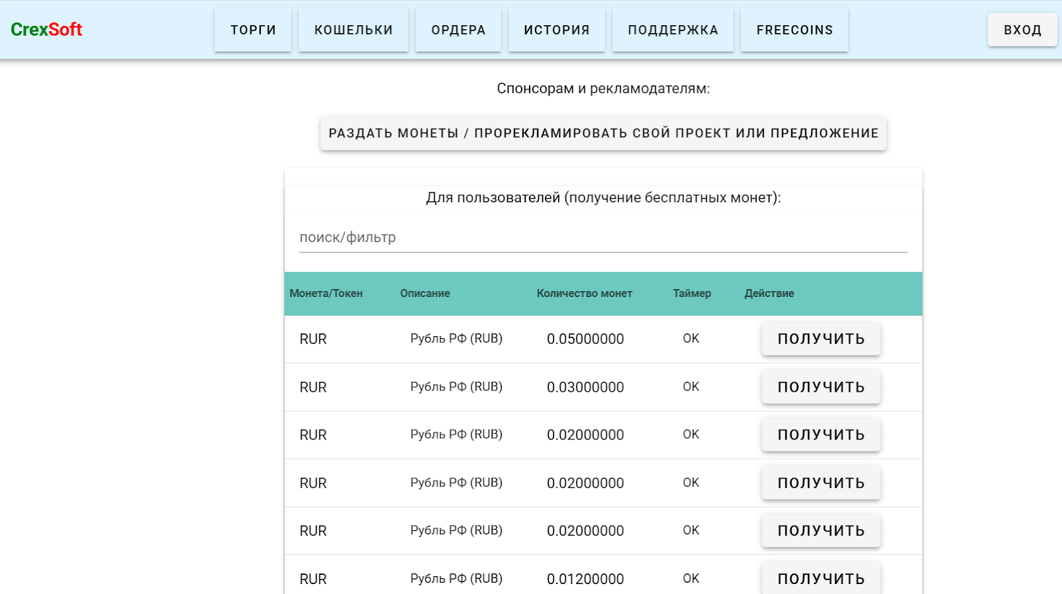The width and height of the screenshot is (1062, 594).
Task: Open ПОДДЕРЖКА support page
Action: click(672, 30)
